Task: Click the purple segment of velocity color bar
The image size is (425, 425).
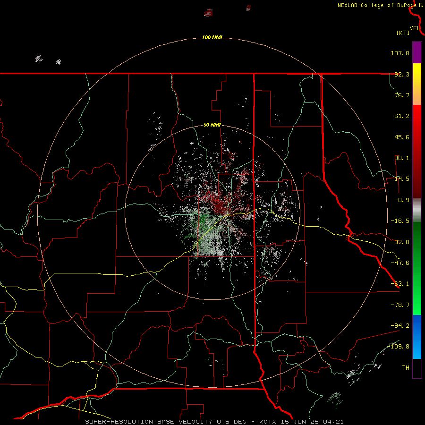Action: 417,52
